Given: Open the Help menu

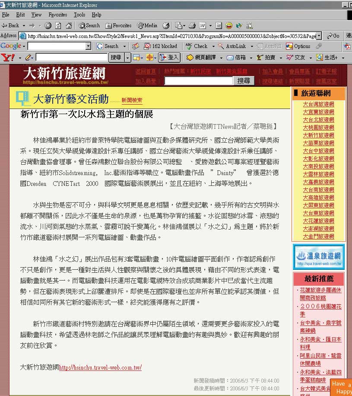Looking at the screenshot, I should point(96,15).
